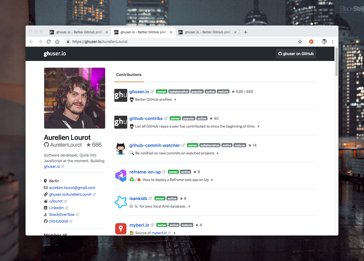Click the LinkedIn icon in sidebar
This screenshot has width=364, height=261.
pyautogui.click(x=45, y=208)
